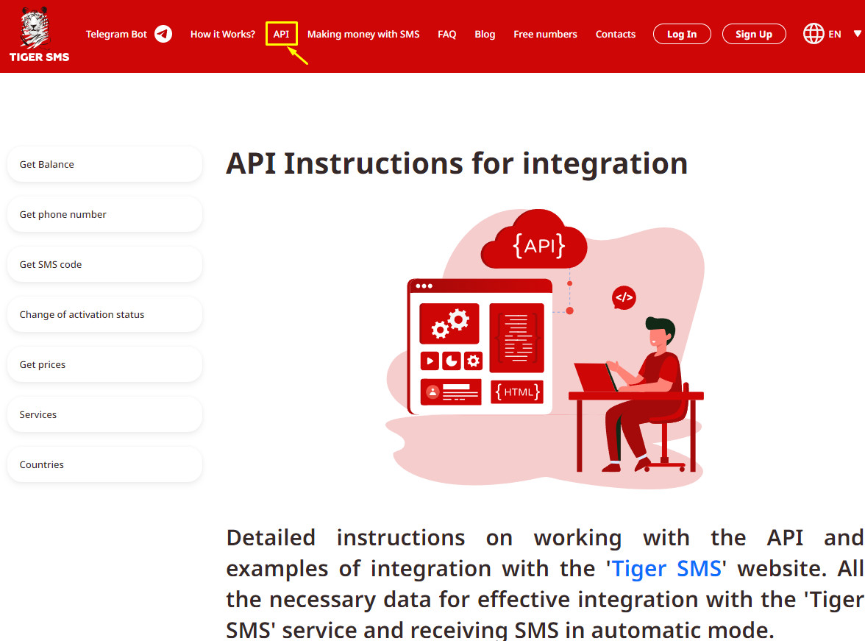
Task: Click the API Instructions for integration heading
Action: tap(457, 164)
